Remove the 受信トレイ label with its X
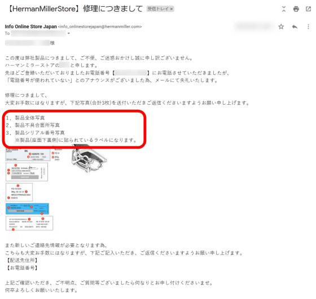 coord(172,9)
